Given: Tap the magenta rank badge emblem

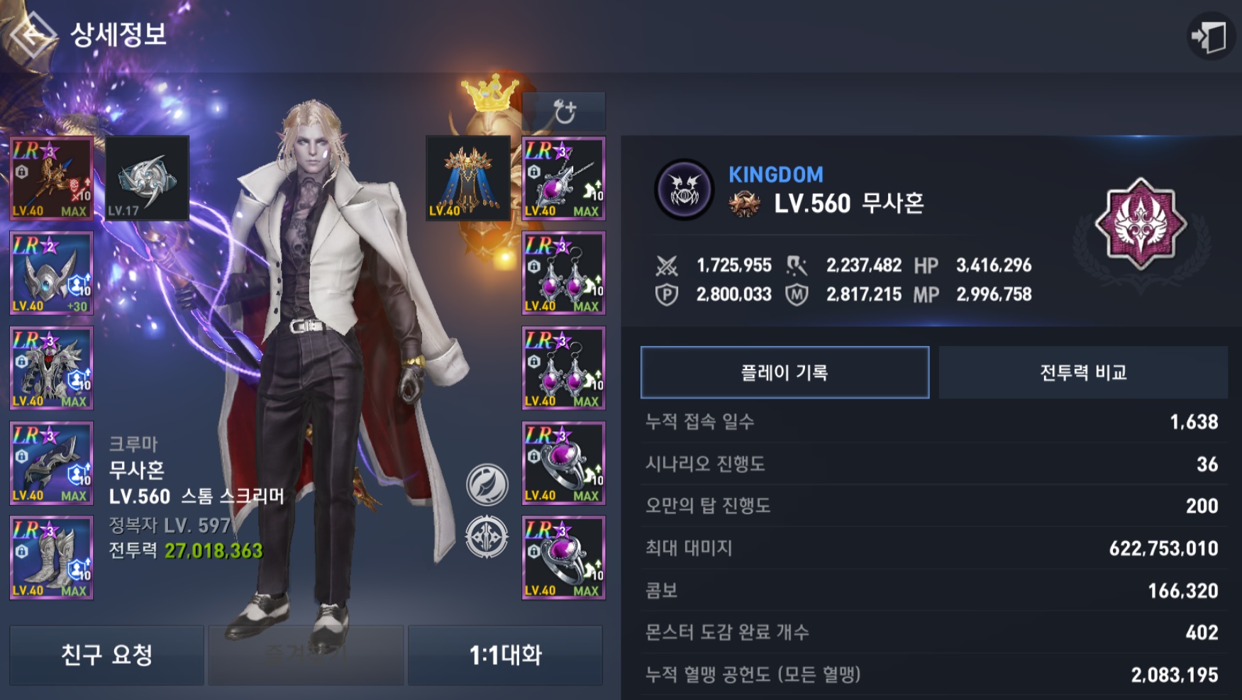Looking at the screenshot, I should (1141, 224).
